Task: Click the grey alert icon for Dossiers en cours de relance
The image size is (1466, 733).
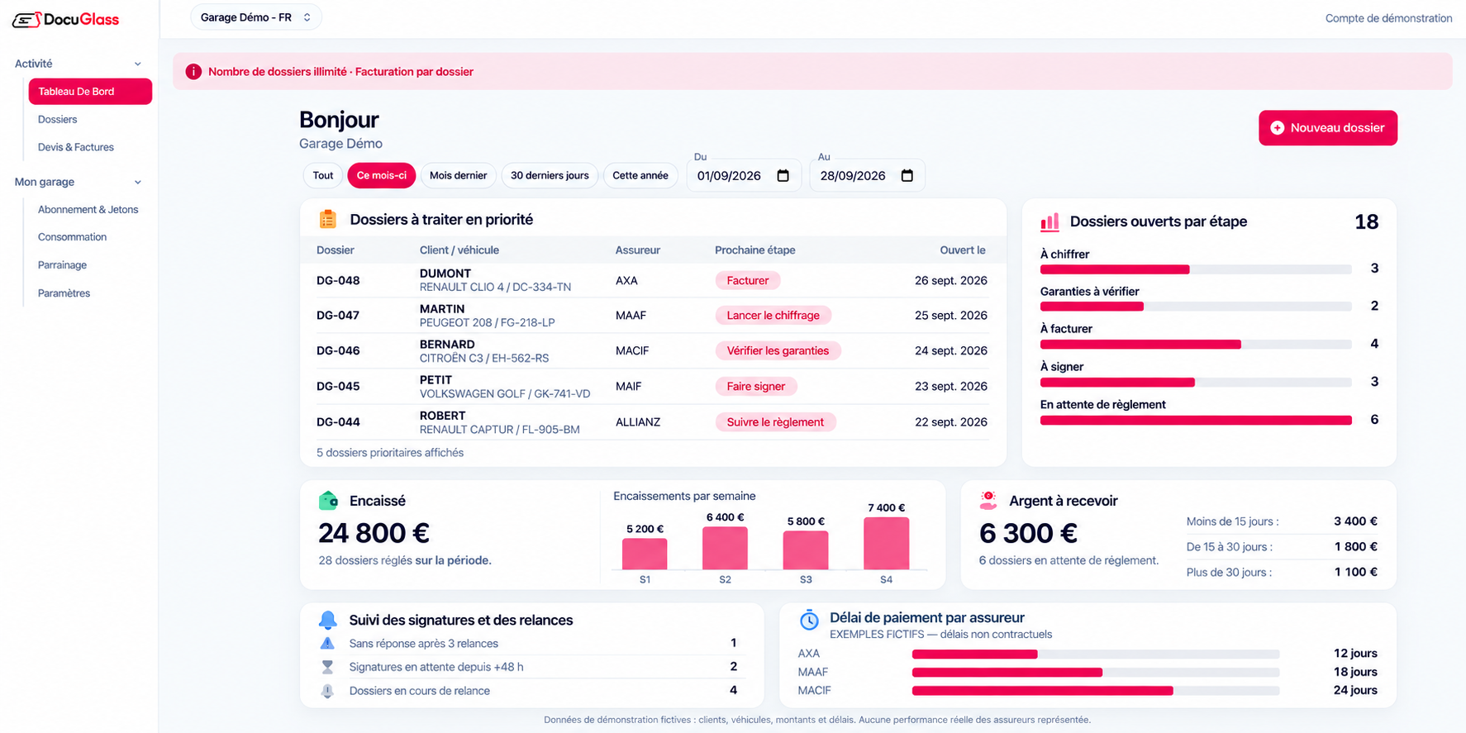Action: pos(327,691)
